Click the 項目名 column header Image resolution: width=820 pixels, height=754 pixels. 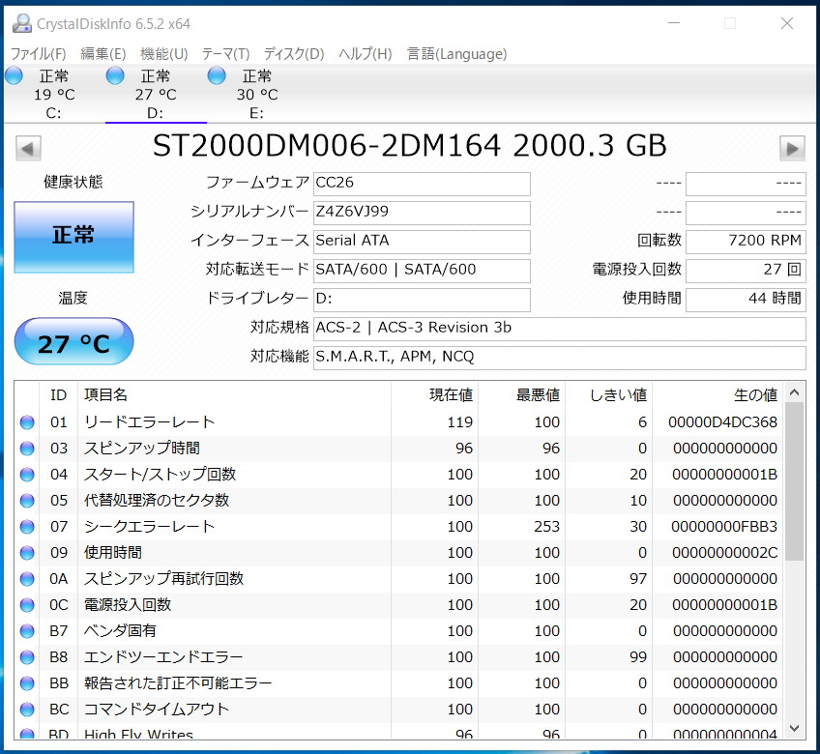[x=234, y=394]
